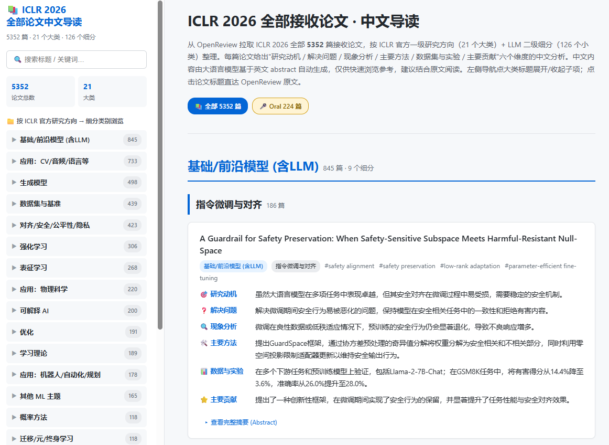The height and width of the screenshot is (445, 609).
Task: Click the folder icon above category list
Action: click(x=10, y=121)
